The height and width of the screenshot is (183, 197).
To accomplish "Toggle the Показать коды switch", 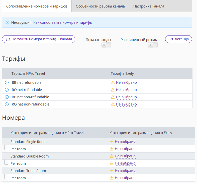I will (106, 45).
